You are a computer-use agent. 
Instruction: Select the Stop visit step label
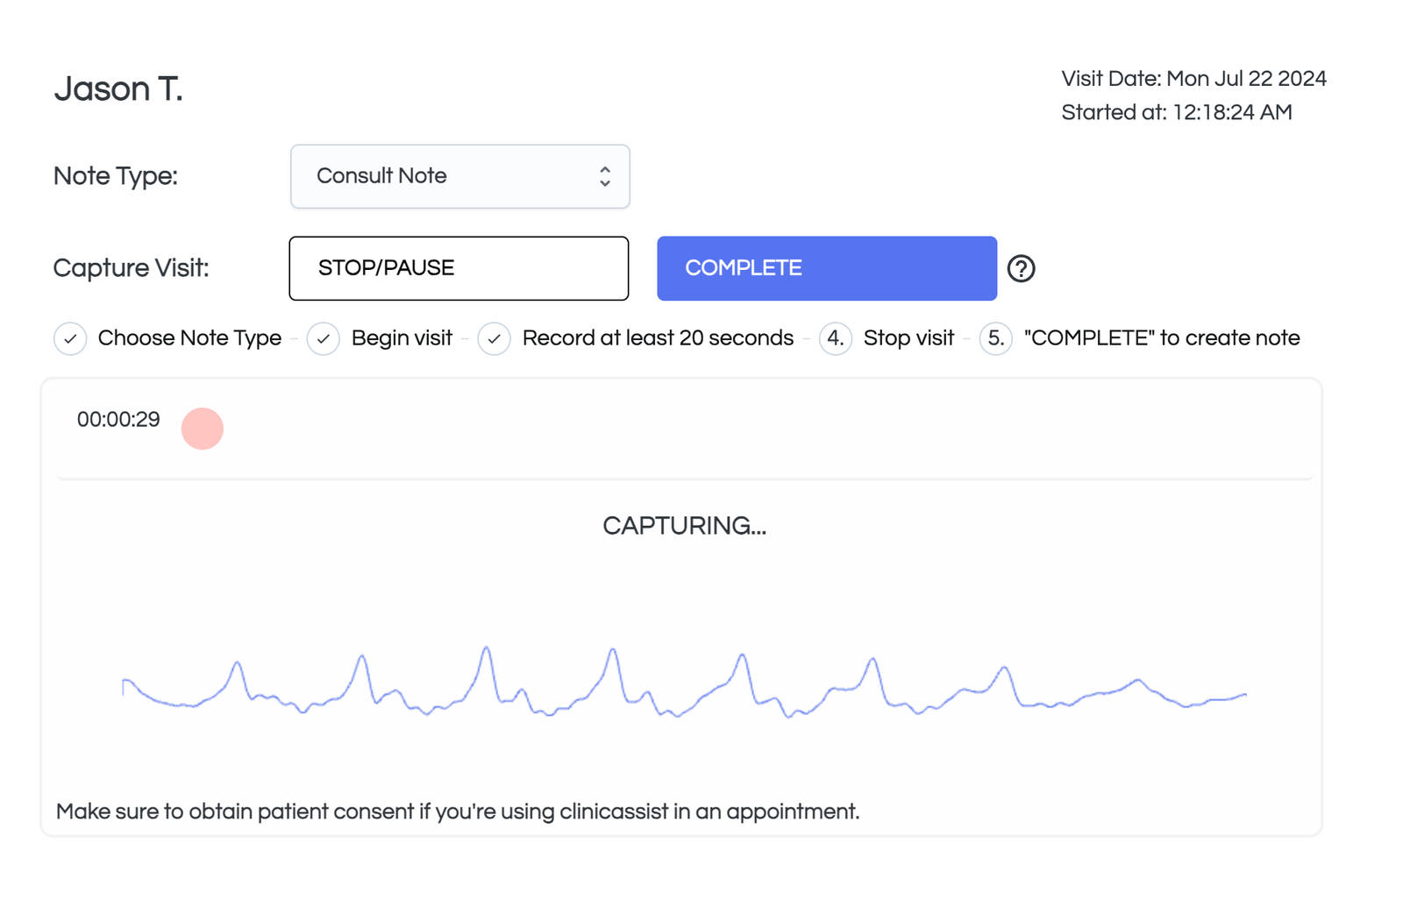pos(908,338)
